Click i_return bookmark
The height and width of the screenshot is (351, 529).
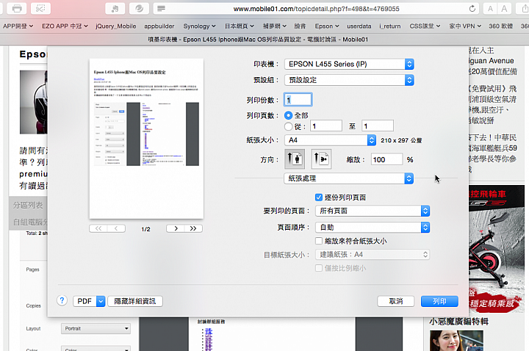390,26
